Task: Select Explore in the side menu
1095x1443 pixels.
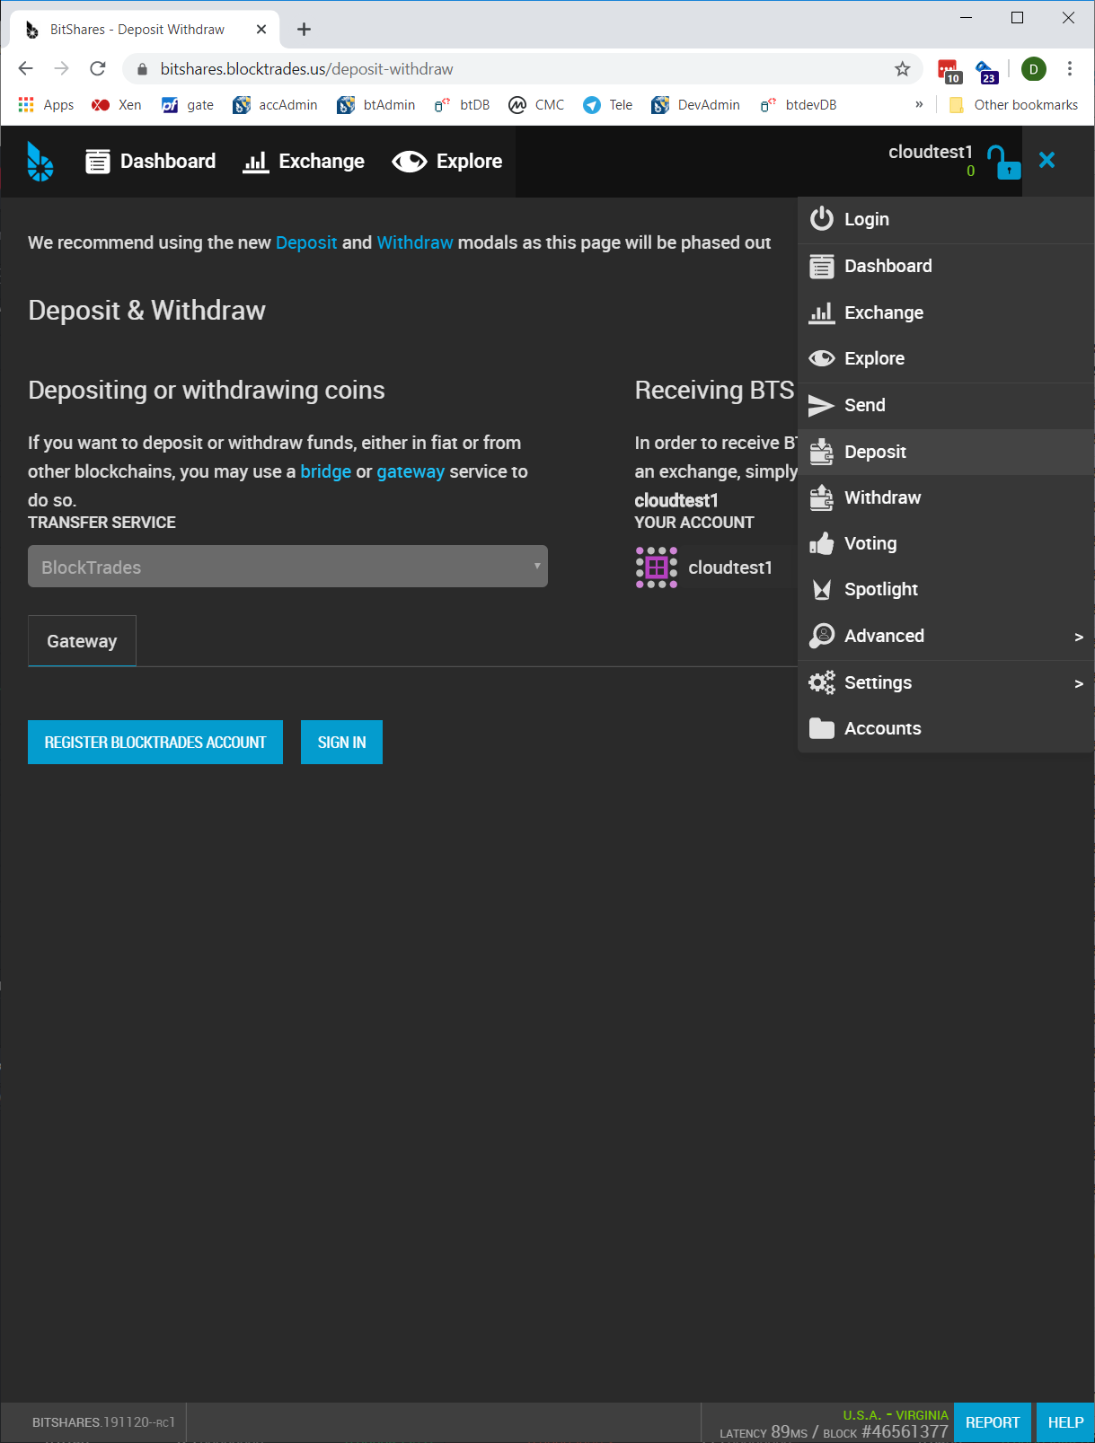Action: [946, 358]
